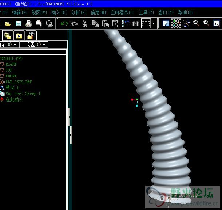Refit the model to screen
The image size is (222, 210).
tap(217, 23)
